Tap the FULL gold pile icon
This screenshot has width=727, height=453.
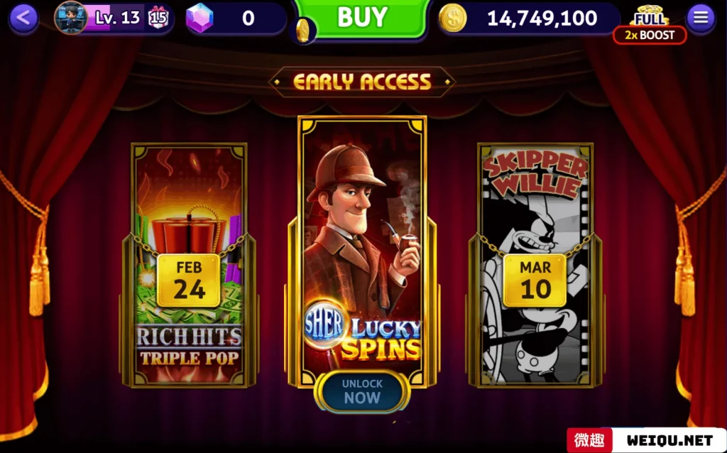point(650,16)
